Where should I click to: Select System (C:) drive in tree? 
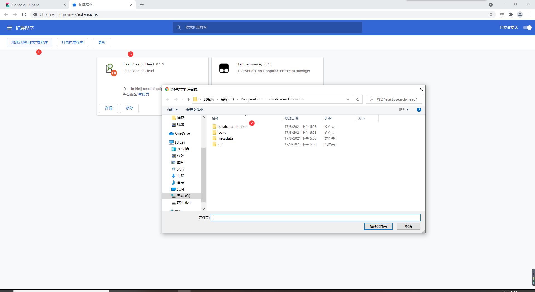182,196
